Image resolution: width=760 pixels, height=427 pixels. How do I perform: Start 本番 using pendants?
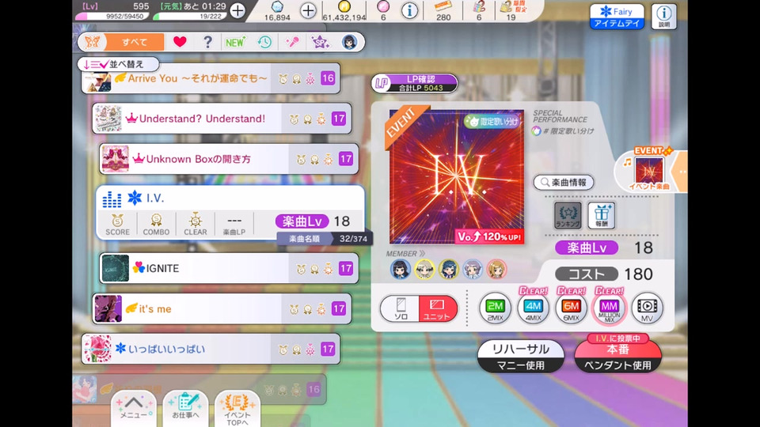tap(617, 355)
